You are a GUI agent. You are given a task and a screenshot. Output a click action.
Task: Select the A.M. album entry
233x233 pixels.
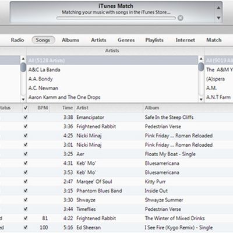[x=211, y=88]
